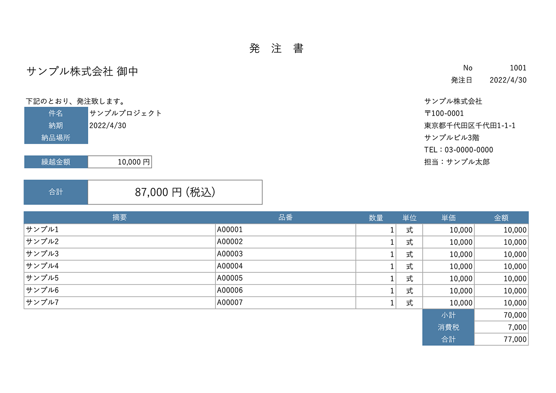Click the row cell サンプル2
556x393 pixels.
[x=120, y=242]
